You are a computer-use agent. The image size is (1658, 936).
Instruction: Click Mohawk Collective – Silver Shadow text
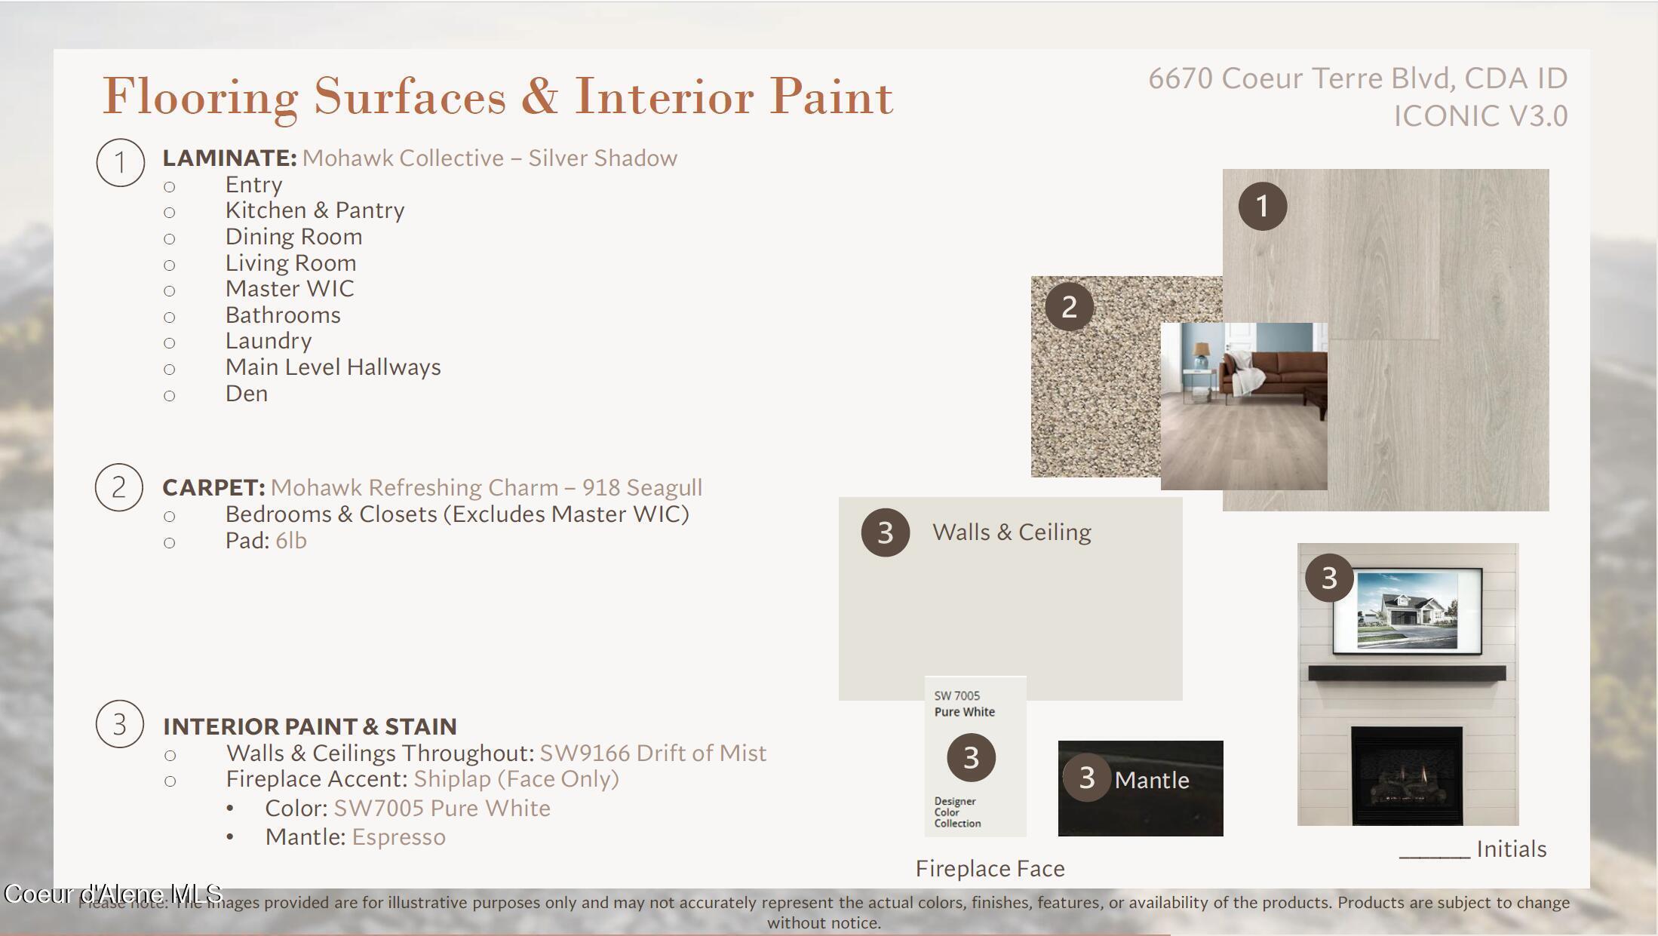[490, 158]
